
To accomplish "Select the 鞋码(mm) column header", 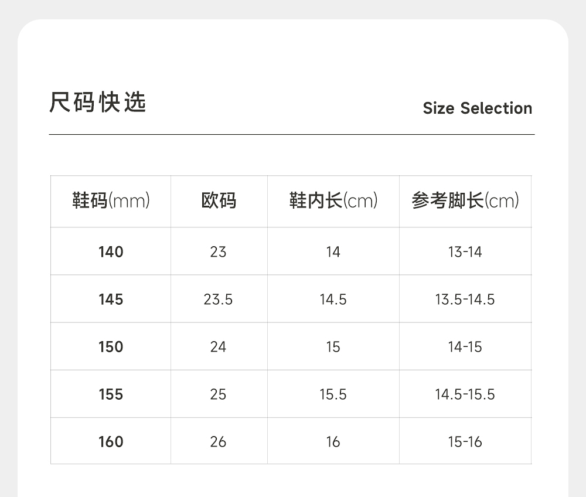I will pyautogui.click(x=111, y=201).
